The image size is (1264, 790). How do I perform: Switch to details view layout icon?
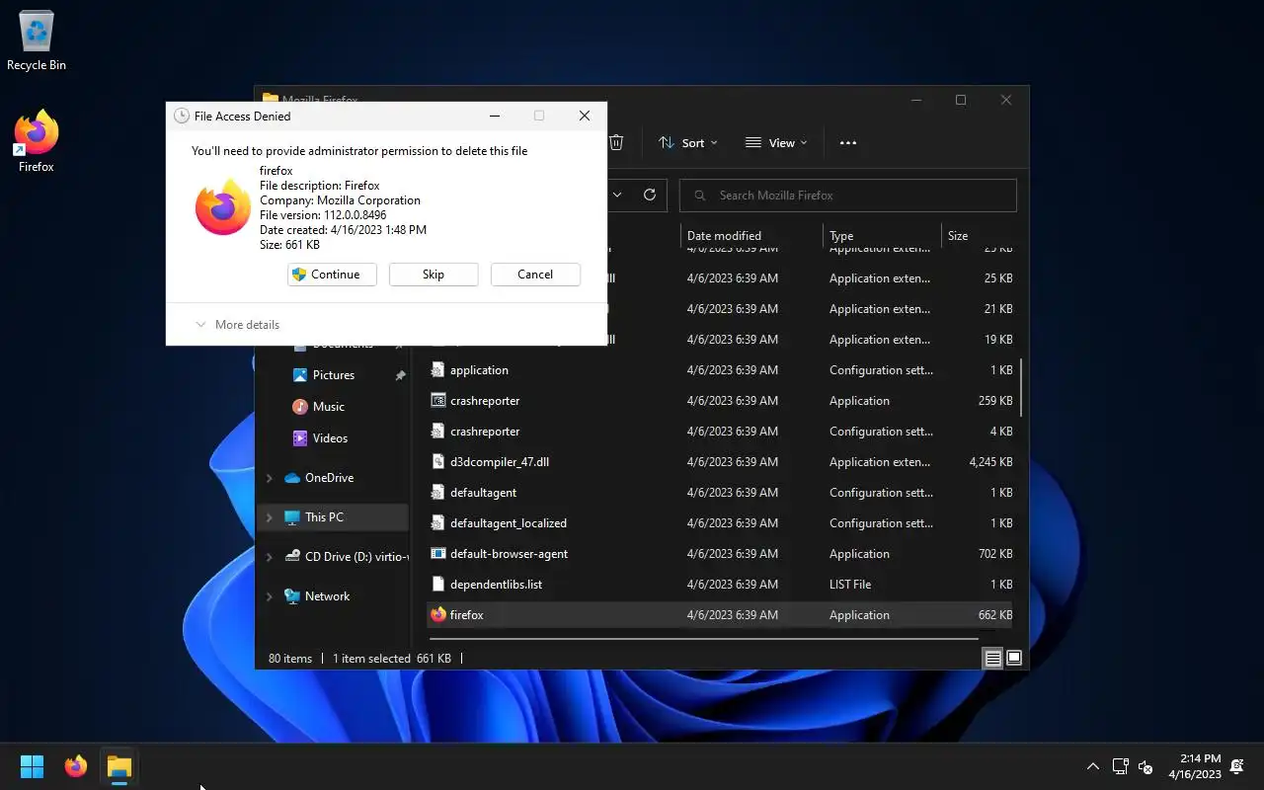coord(992,658)
